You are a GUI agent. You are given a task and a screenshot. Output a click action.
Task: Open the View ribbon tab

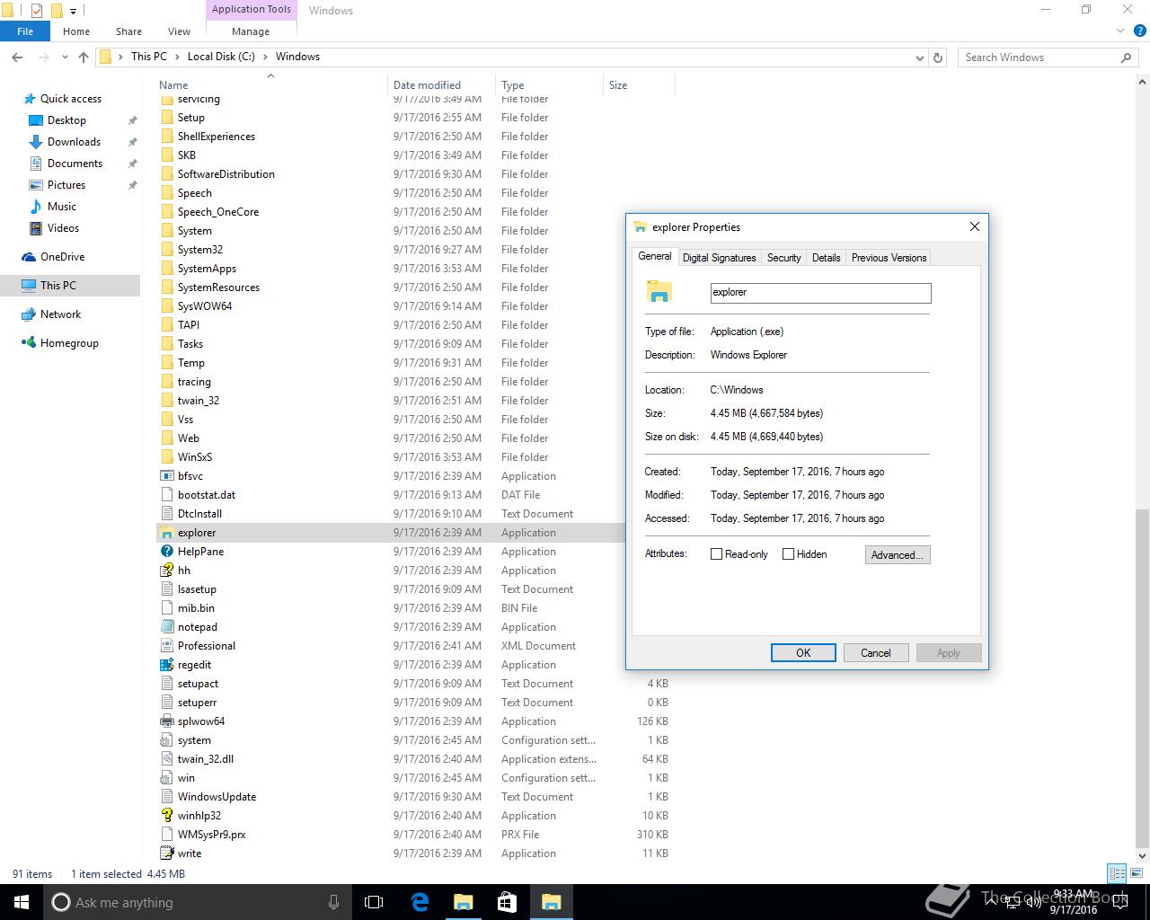(x=179, y=31)
